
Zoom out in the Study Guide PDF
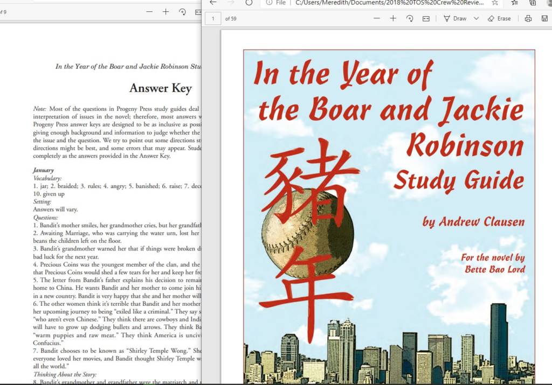pyautogui.click(x=377, y=18)
